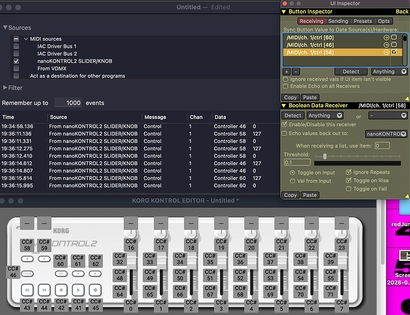Image resolution: width=410 pixels, height=315 pixels.
Task: Click the arrow icon on ctrl [46] row
Action: click(386, 45)
